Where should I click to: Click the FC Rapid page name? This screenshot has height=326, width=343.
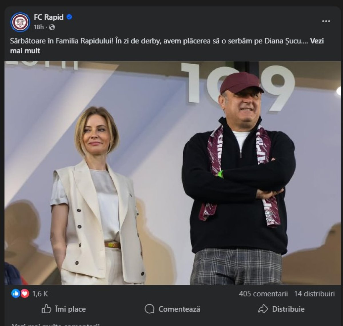pos(49,17)
